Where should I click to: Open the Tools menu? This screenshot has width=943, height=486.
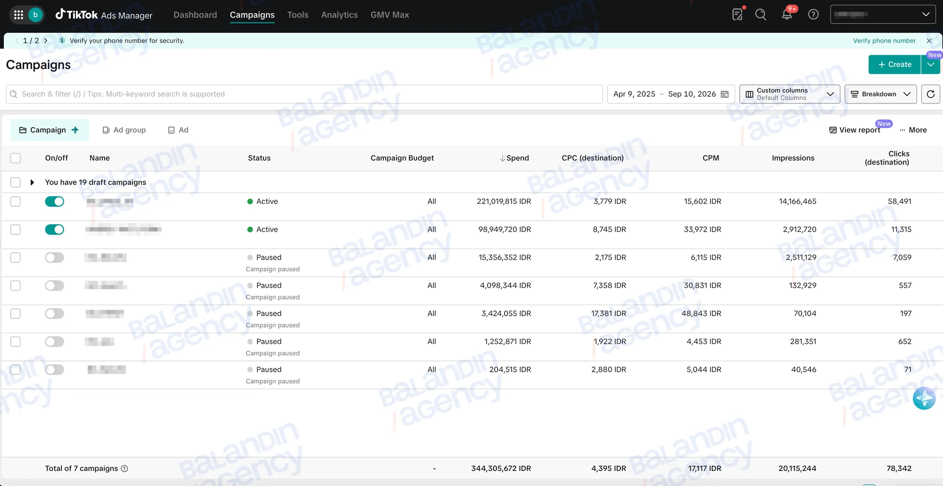click(x=298, y=15)
